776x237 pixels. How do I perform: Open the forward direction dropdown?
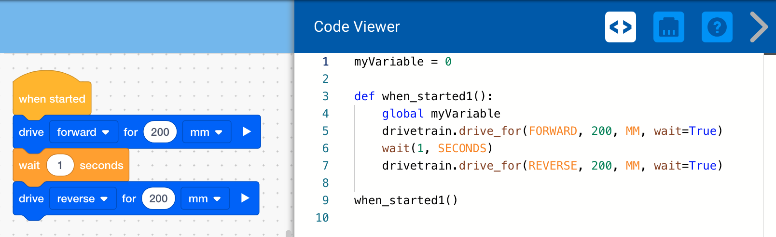[83, 132]
